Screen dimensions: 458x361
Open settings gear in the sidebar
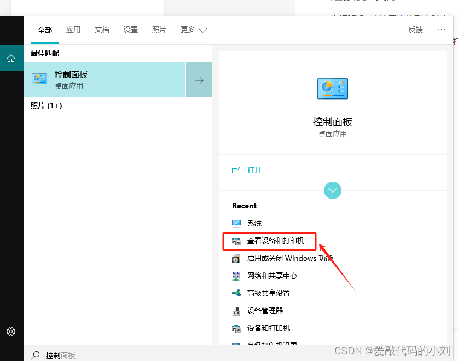coord(11,331)
